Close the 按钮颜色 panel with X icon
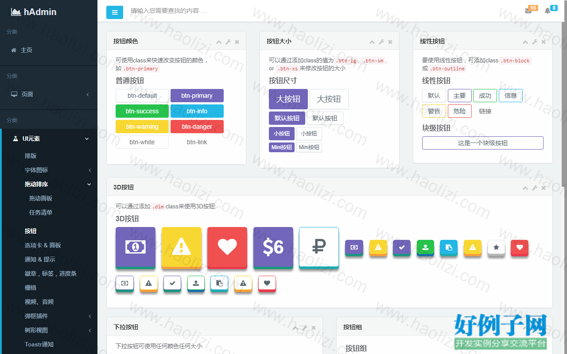This screenshot has width=567, height=354. click(x=237, y=42)
